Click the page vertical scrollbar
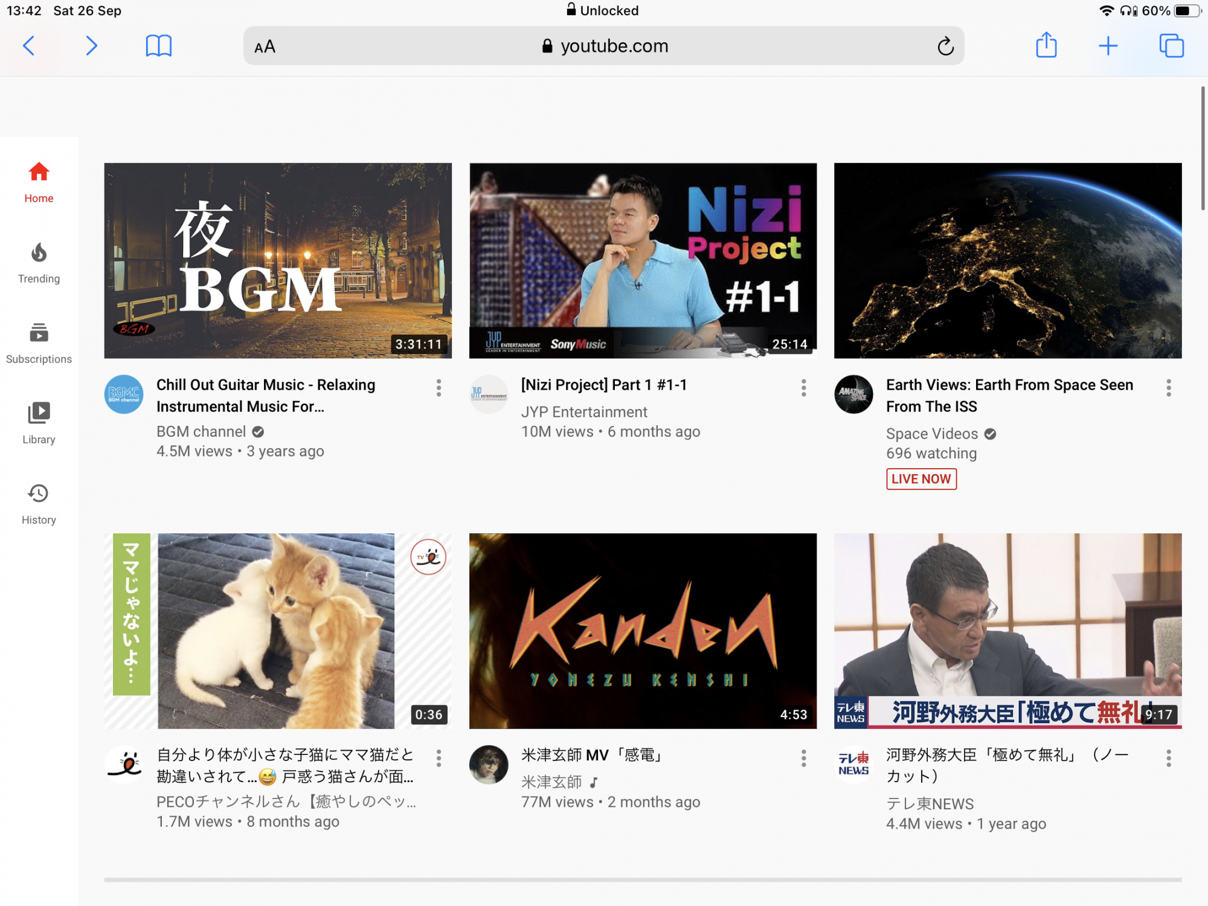The image size is (1208, 906). [1203, 148]
